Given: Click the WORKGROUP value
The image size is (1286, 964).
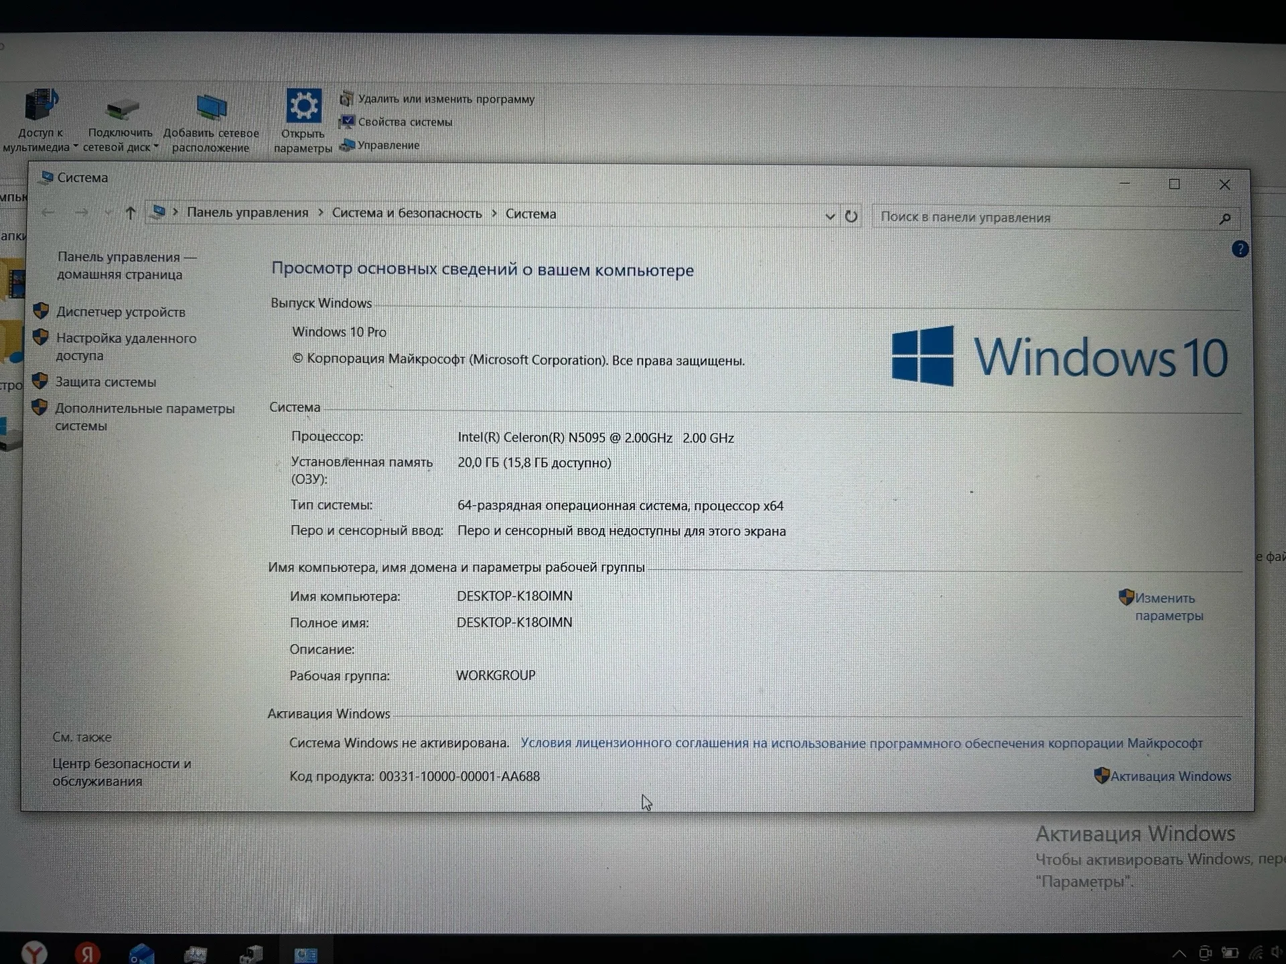Looking at the screenshot, I should [x=496, y=675].
